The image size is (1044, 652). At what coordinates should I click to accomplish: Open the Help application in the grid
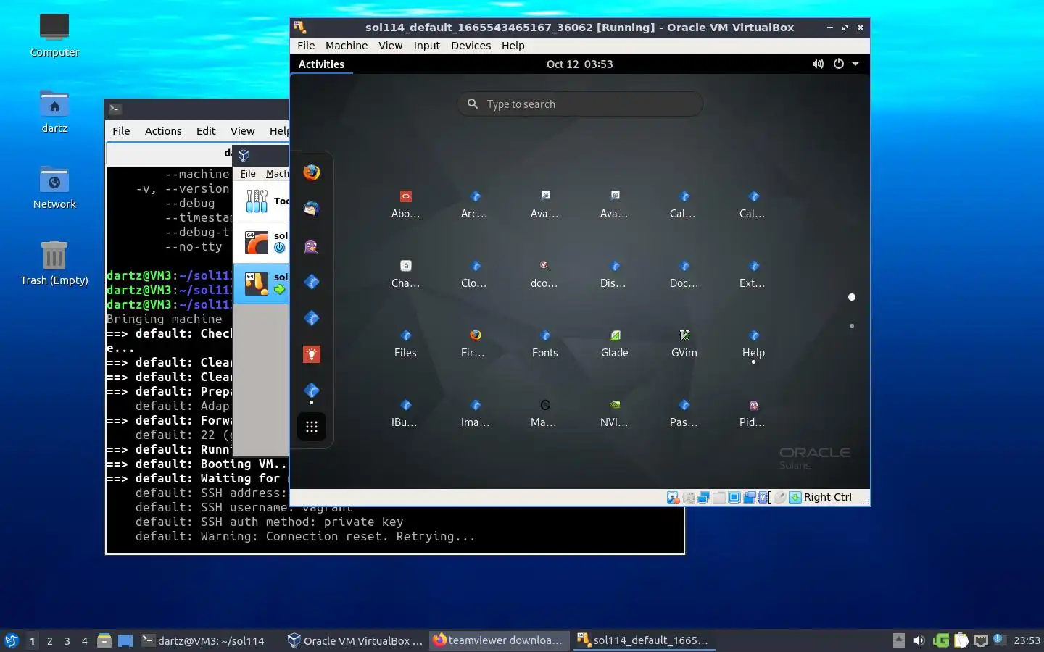click(753, 343)
